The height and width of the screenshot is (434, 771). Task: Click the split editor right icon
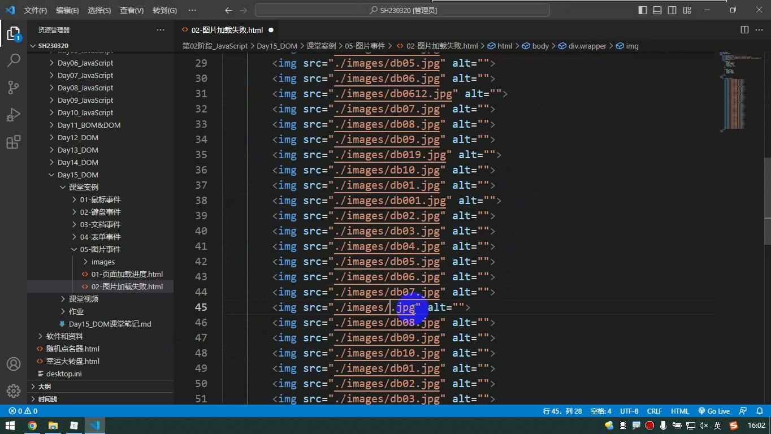coord(744,30)
